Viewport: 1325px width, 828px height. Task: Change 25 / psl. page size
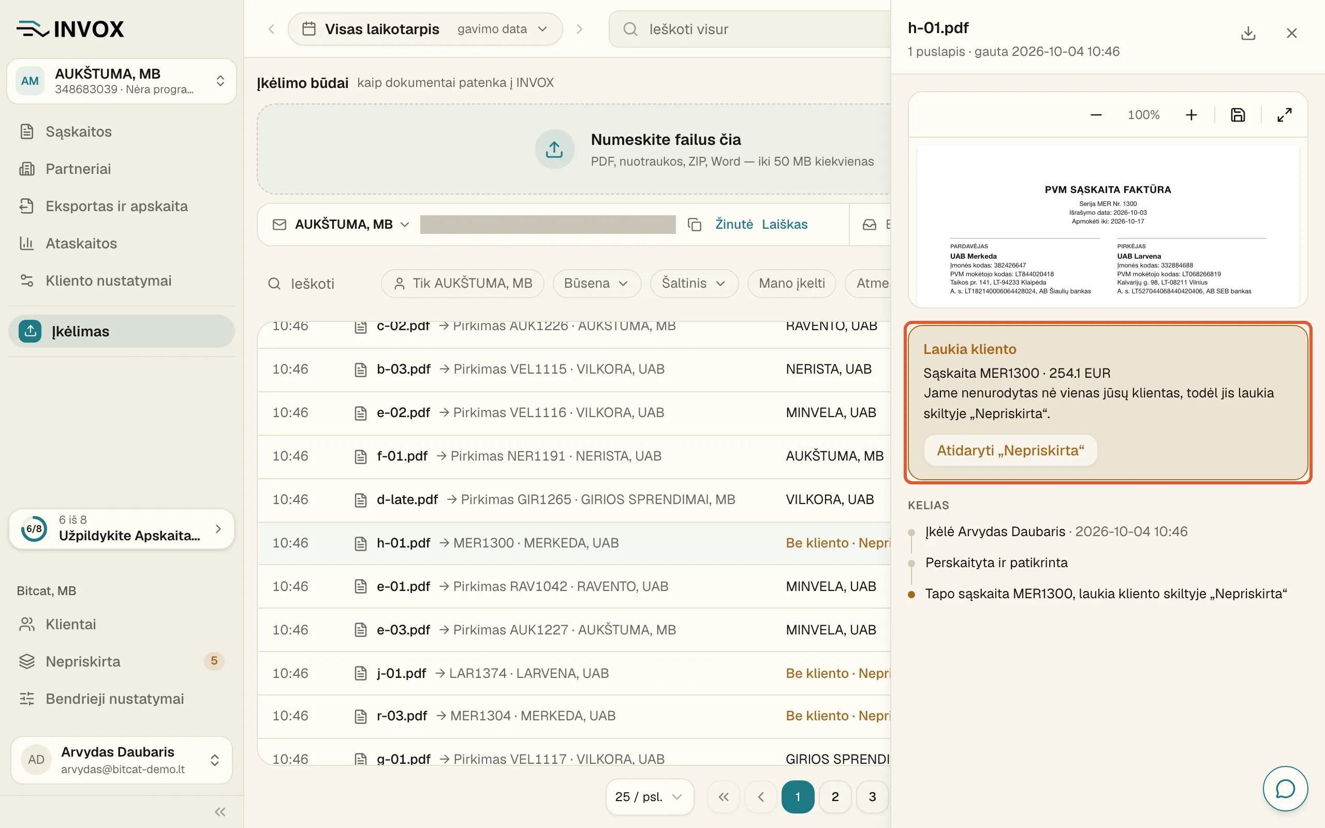point(650,797)
